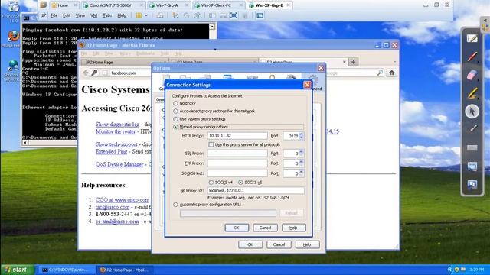Close the Connection Settings dialog
Screen dimensions: 490x275
(307, 85)
